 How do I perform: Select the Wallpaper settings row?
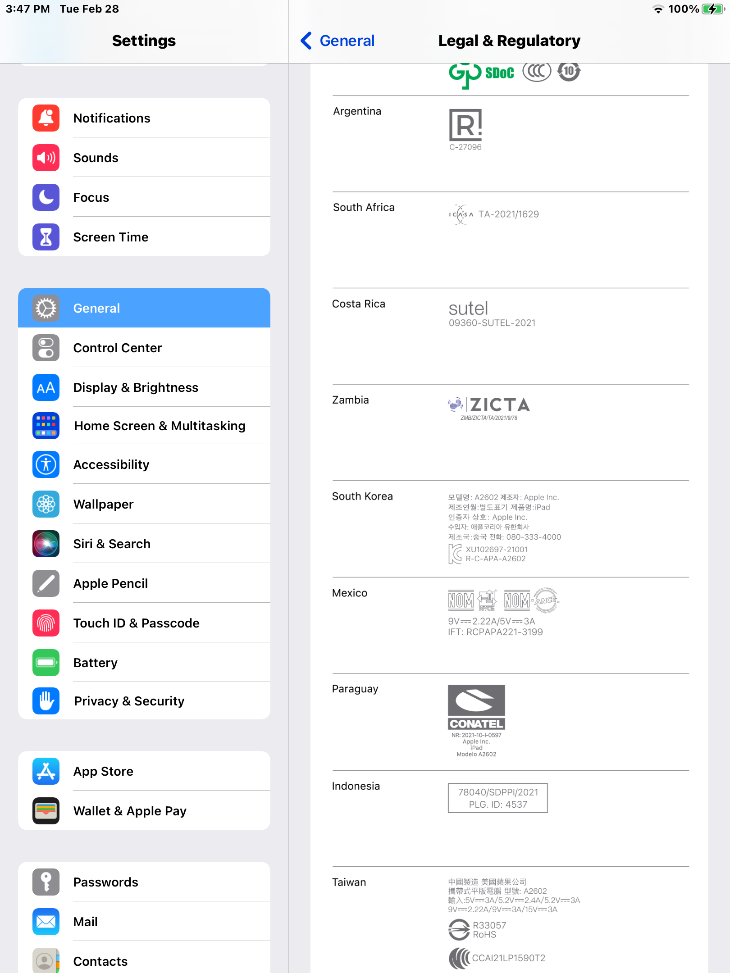click(x=144, y=504)
